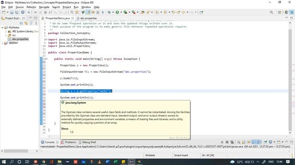Open the Open Console dropdown arrow
This screenshot has height=165, width=295.
[x=283, y=142]
